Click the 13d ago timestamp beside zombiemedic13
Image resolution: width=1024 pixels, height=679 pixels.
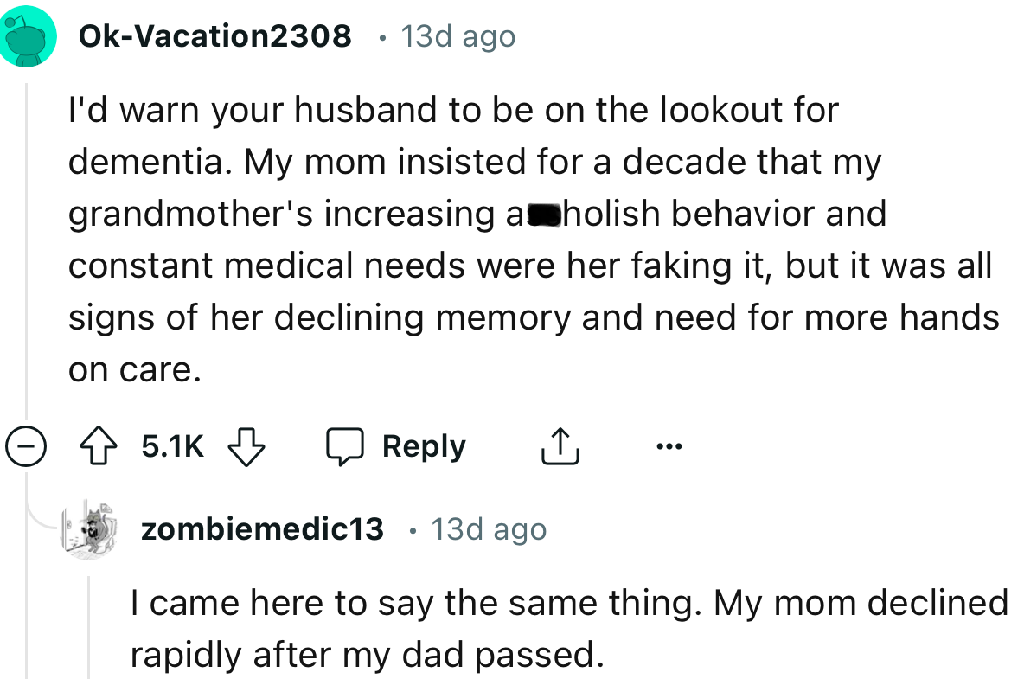(489, 528)
